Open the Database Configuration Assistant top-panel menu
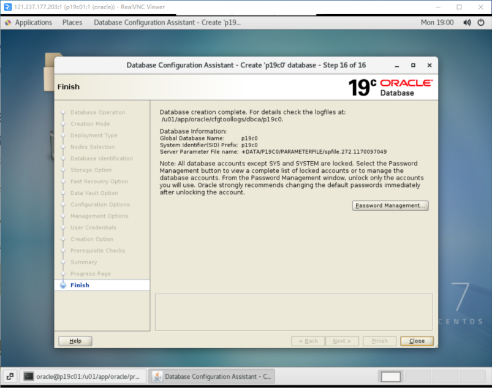The width and height of the screenshot is (492, 388). 167,23
